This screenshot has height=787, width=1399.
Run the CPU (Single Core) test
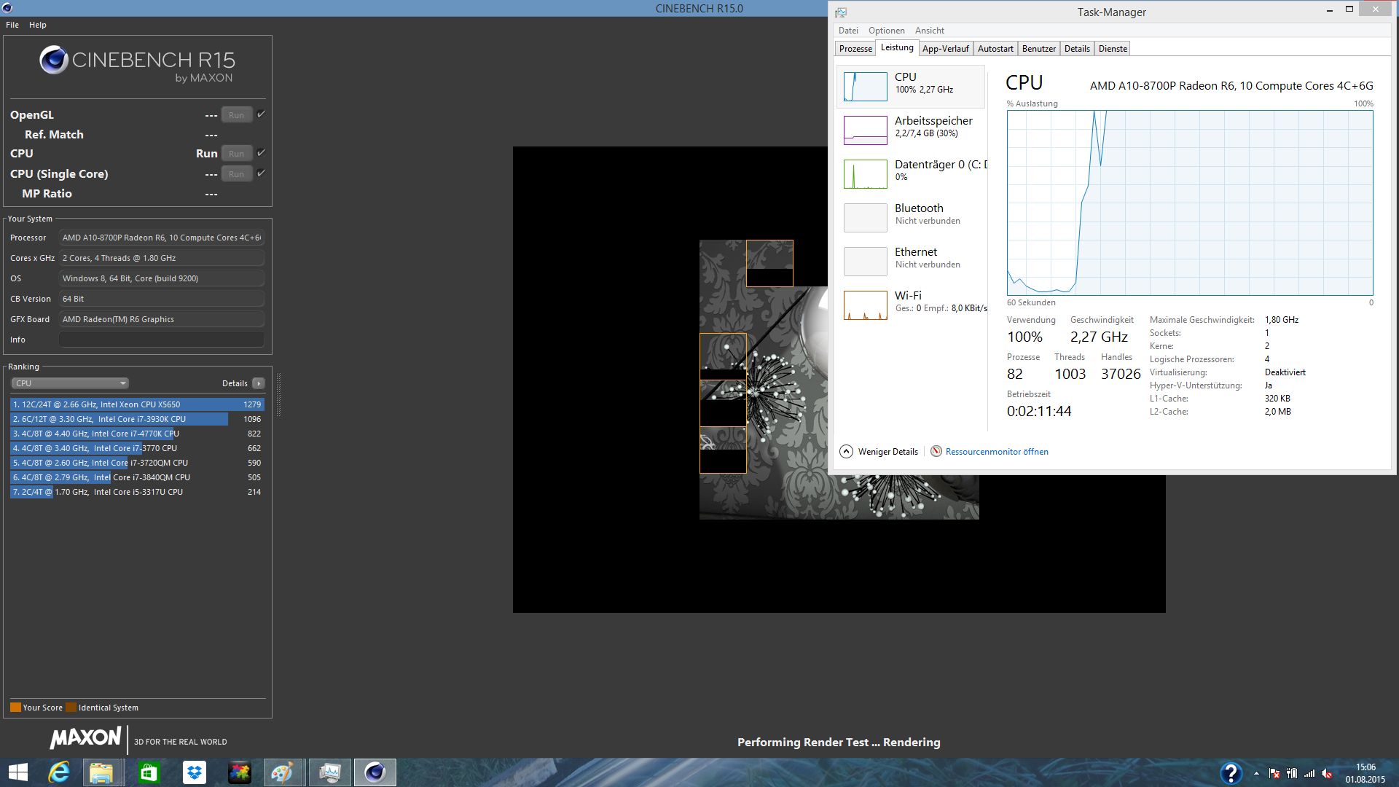click(237, 174)
